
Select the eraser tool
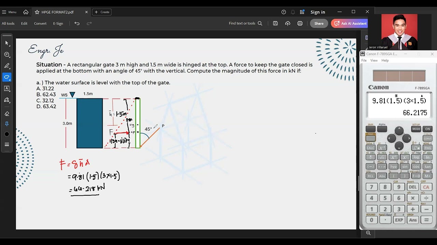click(7, 114)
